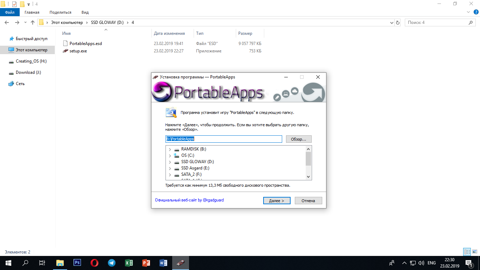Click the Обзор... browse button

coord(299,139)
